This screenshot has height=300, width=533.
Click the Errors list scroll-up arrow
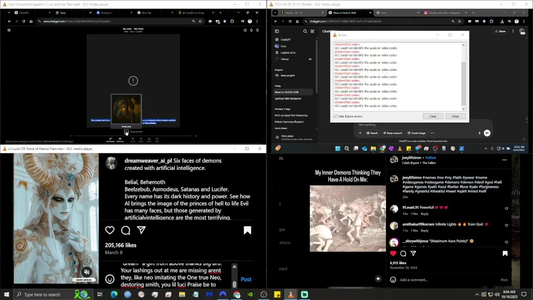(x=463, y=45)
